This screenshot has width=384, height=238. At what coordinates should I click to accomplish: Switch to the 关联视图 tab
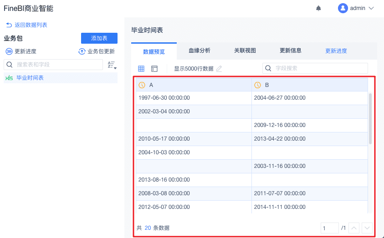[245, 51]
